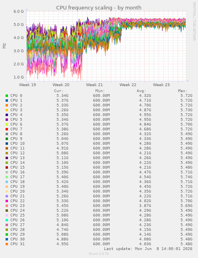Select the light blue swatch for CPU 18
Screen dimensions: 198x258
pyautogui.click(x=7, y=182)
